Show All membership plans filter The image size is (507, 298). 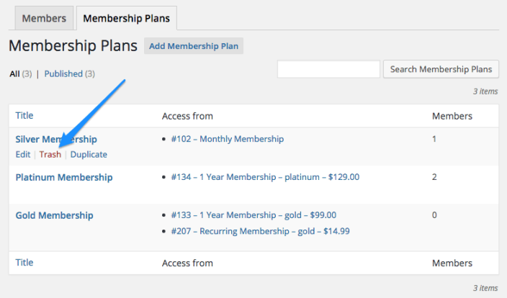pos(15,73)
